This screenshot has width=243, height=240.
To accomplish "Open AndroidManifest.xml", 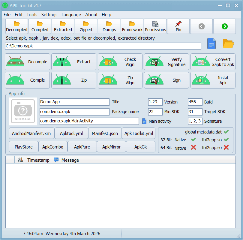I will click(32, 133).
